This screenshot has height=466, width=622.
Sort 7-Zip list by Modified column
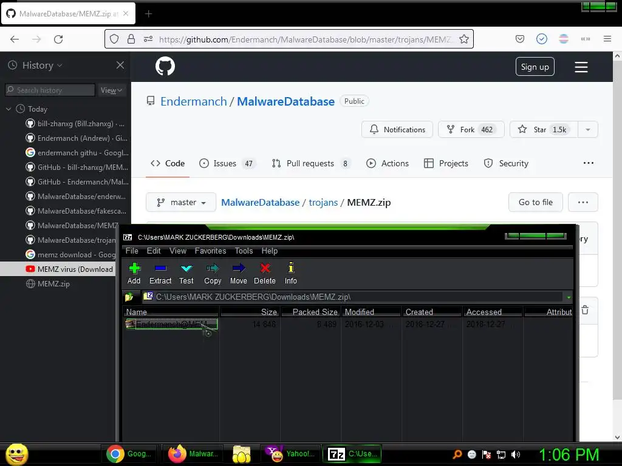pyautogui.click(x=371, y=312)
